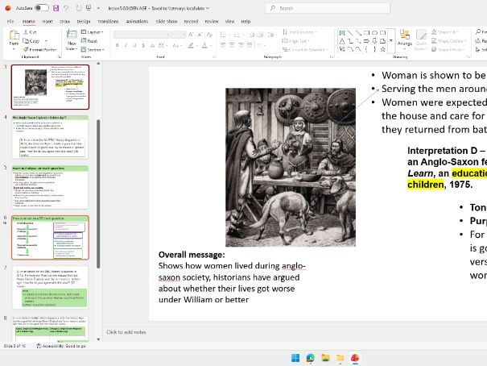Click the Paste clipboard icon
487x366 pixels.
point(14,35)
